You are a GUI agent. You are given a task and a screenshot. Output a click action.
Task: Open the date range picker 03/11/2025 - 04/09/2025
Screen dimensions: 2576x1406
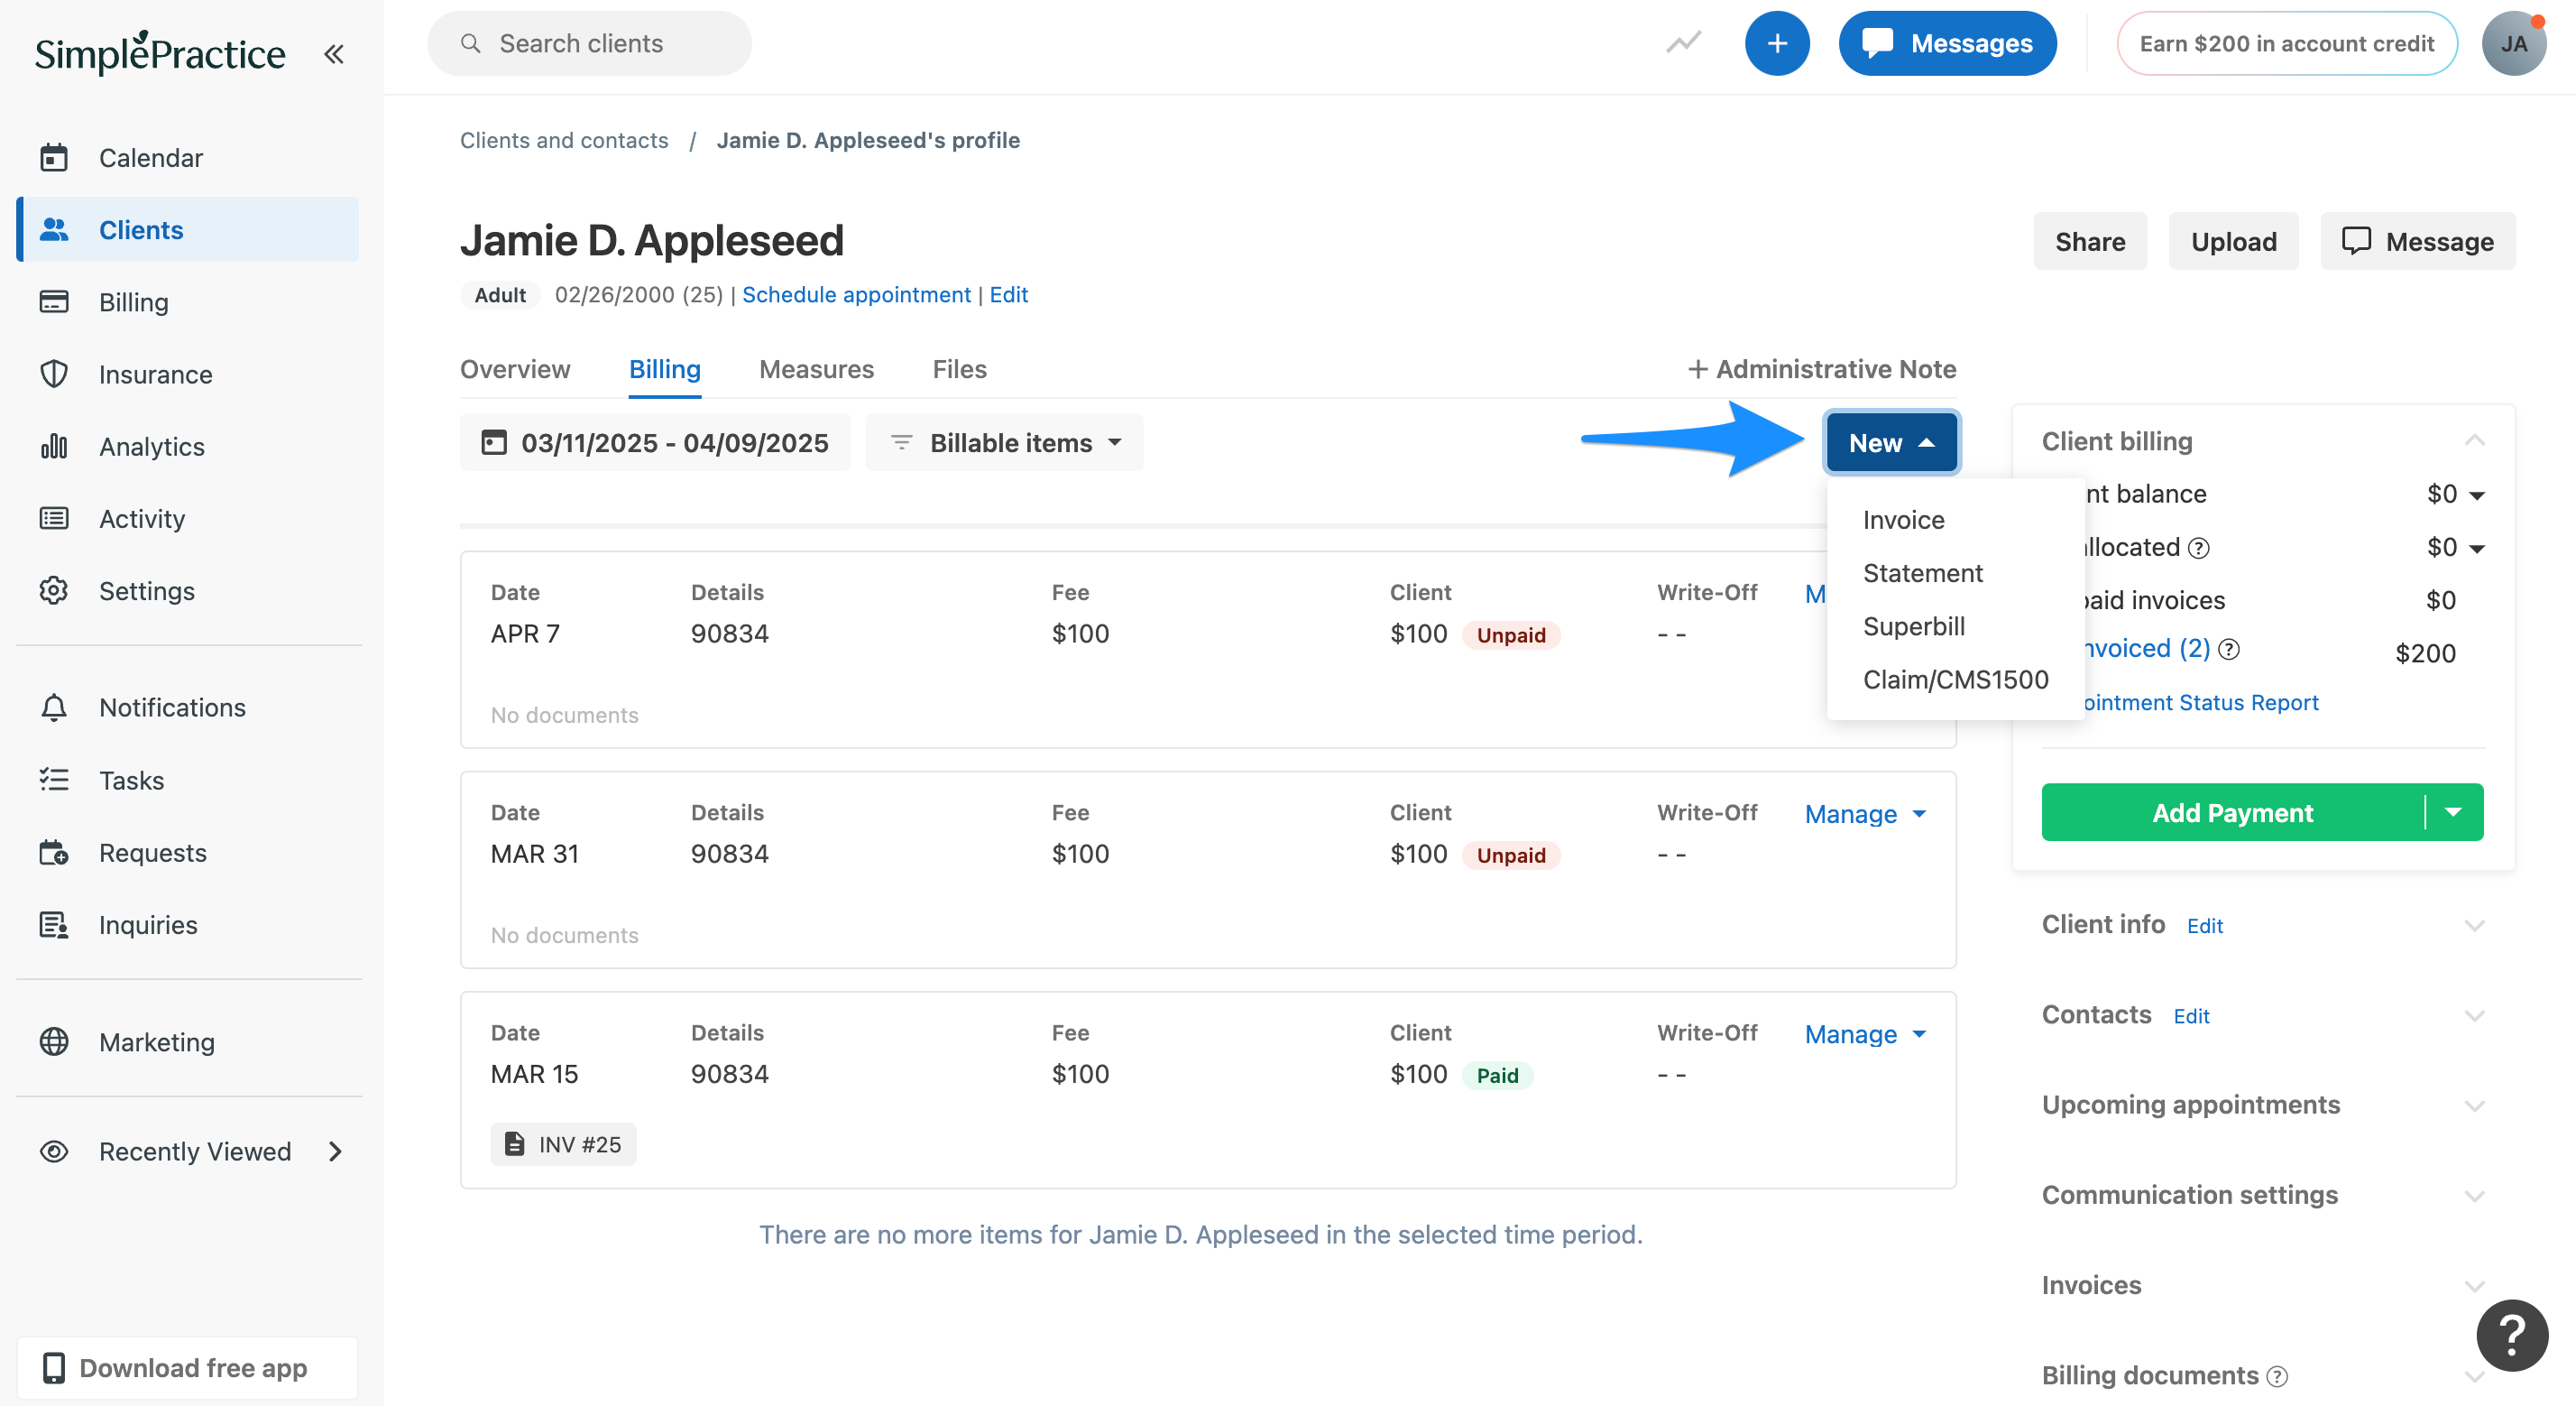coord(655,442)
